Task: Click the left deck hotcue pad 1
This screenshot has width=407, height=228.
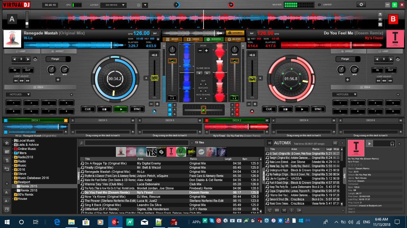Action: [x=13, y=103]
